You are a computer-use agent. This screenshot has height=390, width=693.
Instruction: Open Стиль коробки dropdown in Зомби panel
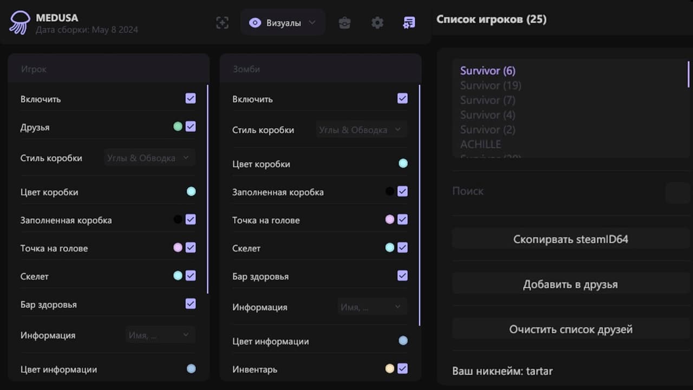(361, 130)
